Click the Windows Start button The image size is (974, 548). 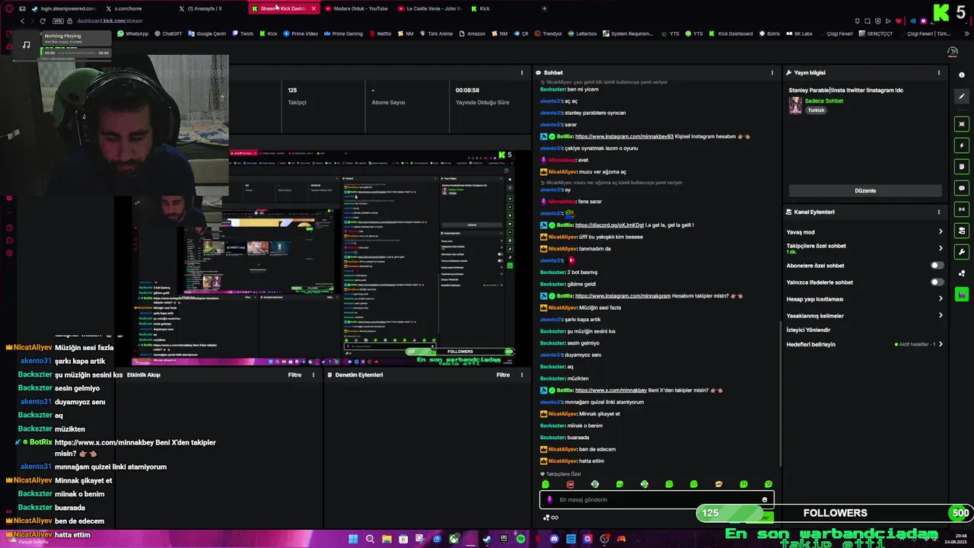tap(353, 539)
